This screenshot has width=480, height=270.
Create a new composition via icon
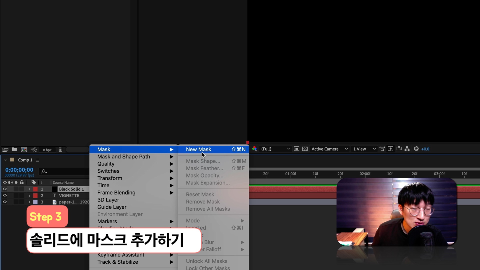(x=24, y=149)
